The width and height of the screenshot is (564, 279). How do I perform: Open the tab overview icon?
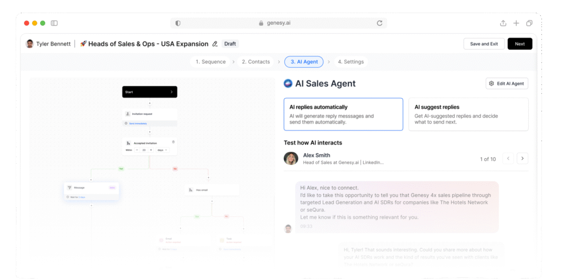pyautogui.click(x=529, y=23)
